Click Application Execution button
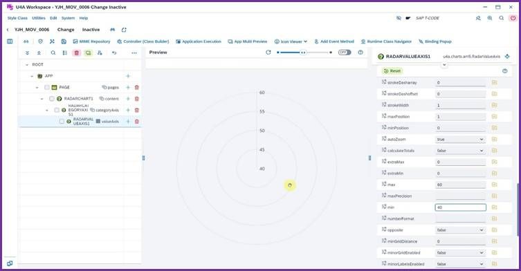Screen dimensions: 521x271 (199, 41)
